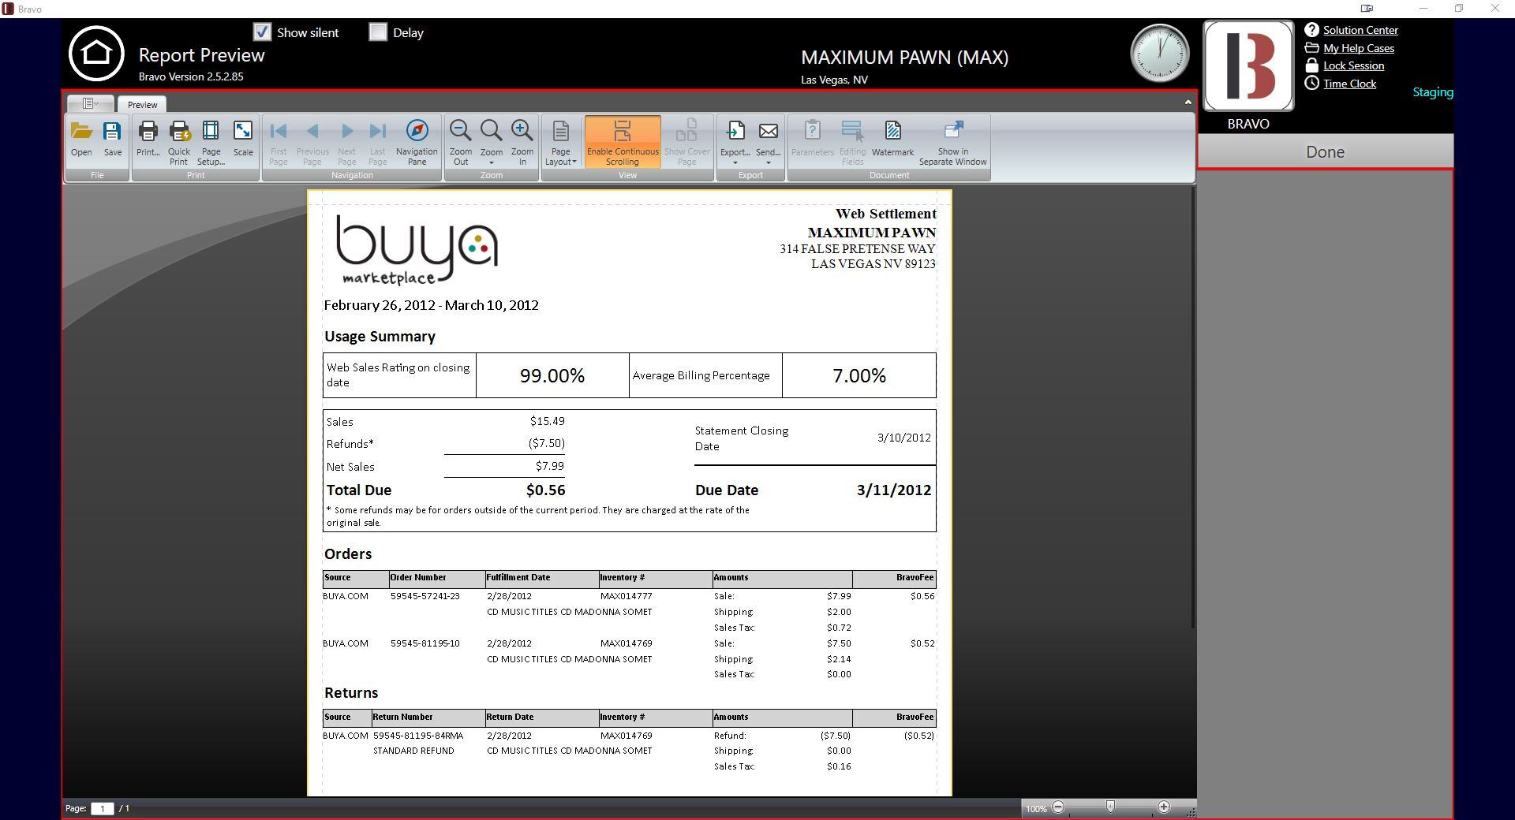Click the Net Sales $7.99 amount
1515x820 pixels.
549,466
